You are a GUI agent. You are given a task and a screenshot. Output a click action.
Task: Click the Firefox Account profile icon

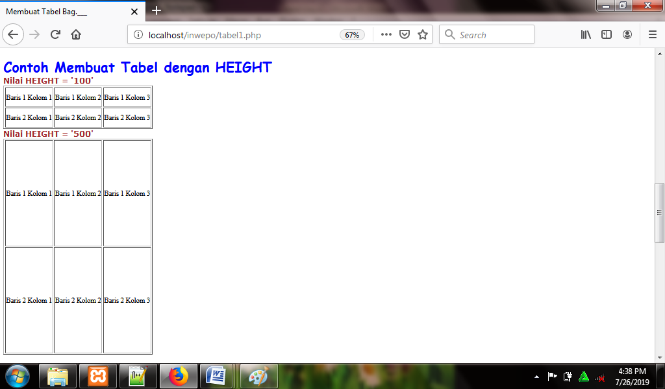pyautogui.click(x=627, y=34)
